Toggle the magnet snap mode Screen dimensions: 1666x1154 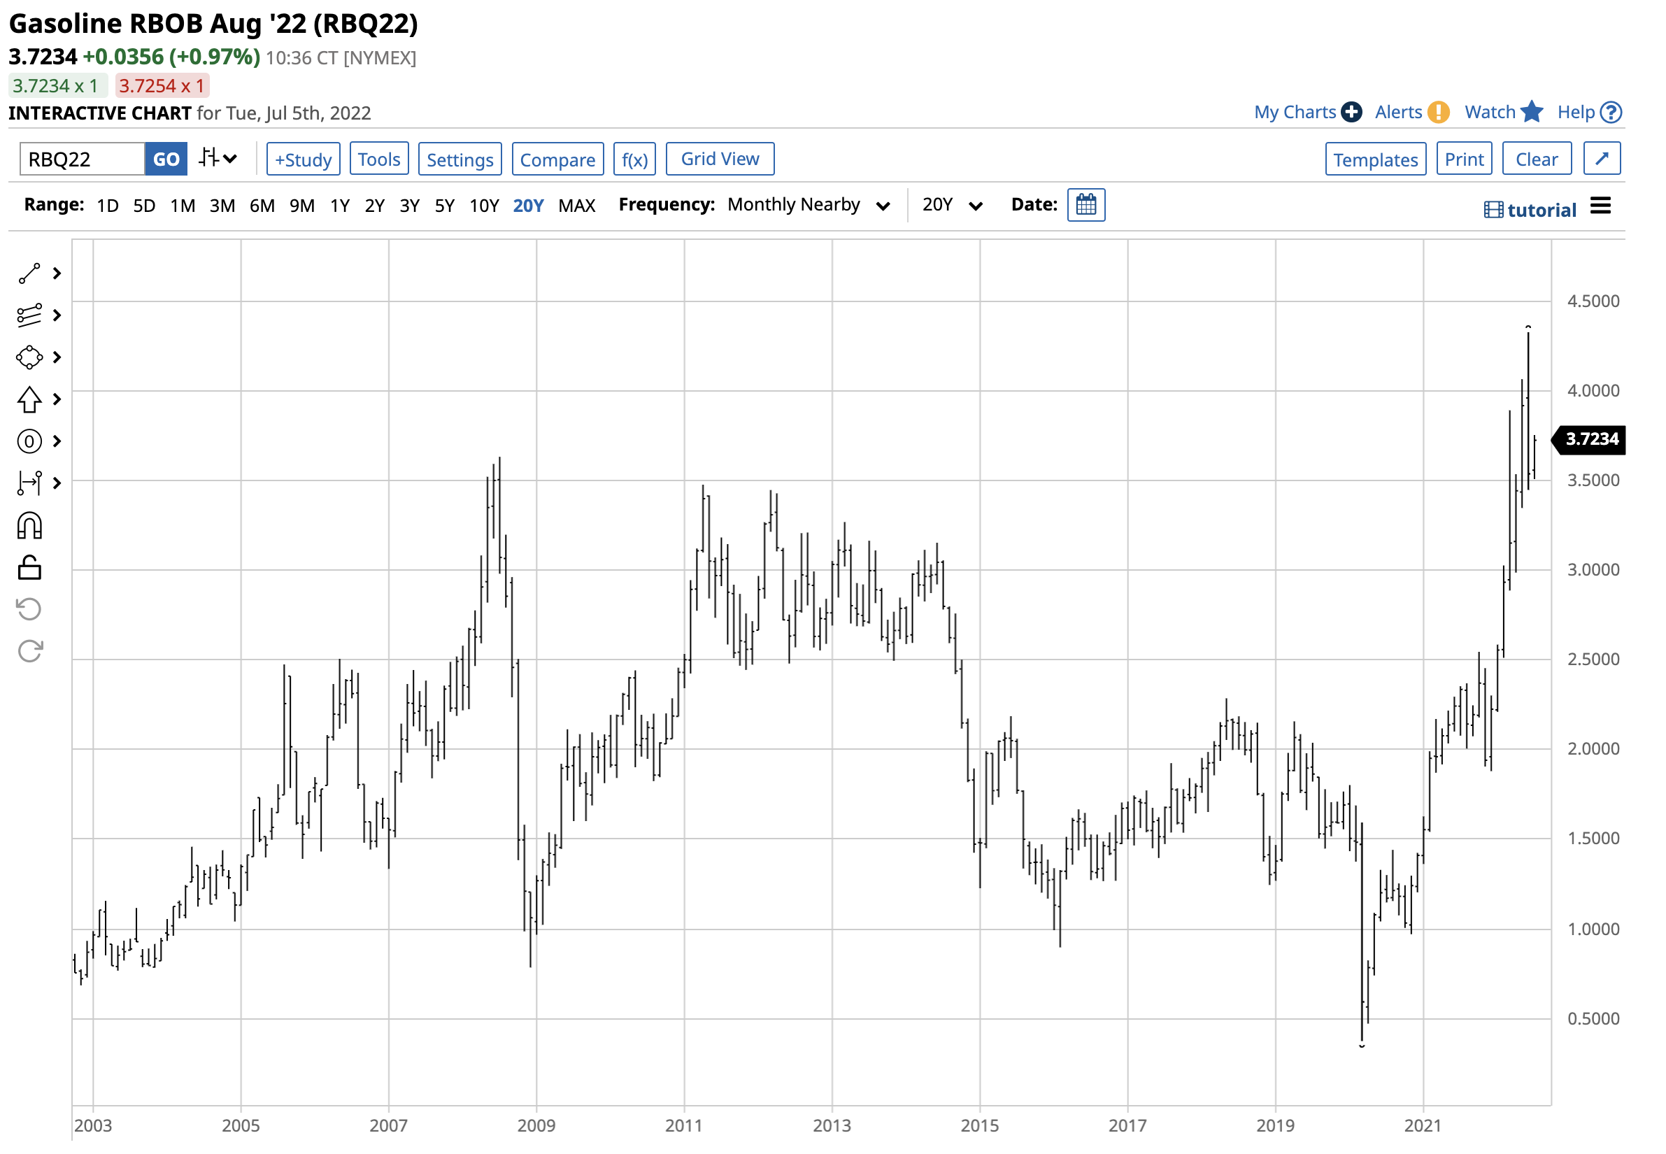[x=29, y=527]
